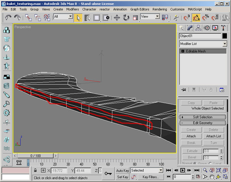Toggle Absolute/Offset transform type-in icon
The image size is (231, 182).
point(43,170)
